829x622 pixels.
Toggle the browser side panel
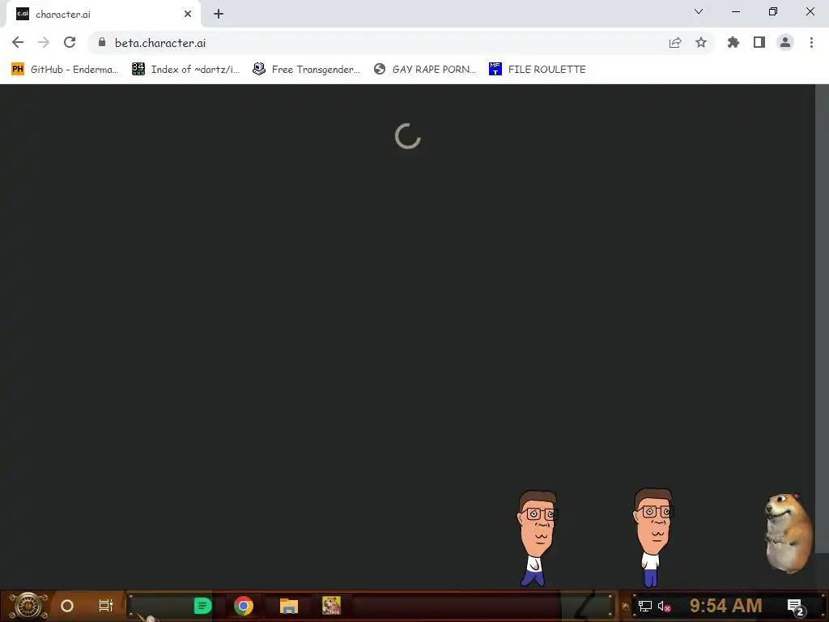point(759,42)
